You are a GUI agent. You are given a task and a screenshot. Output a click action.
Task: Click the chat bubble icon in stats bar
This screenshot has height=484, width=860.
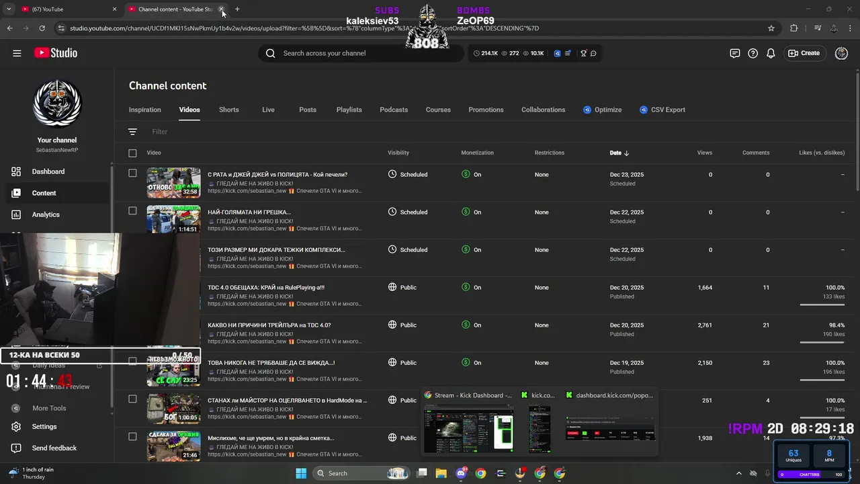tap(593, 53)
